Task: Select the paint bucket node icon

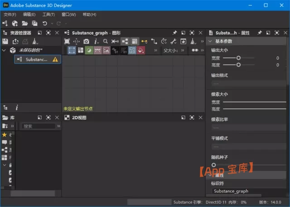Action: click(141, 50)
